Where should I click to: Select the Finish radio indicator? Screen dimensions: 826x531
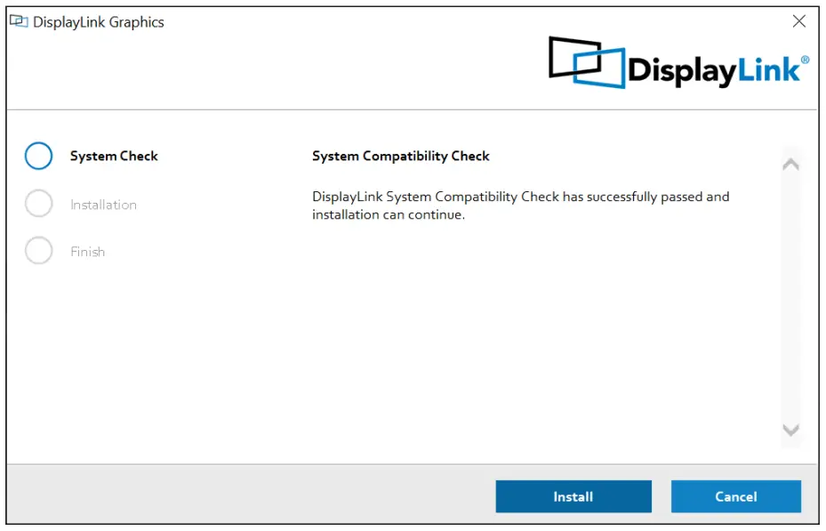click(x=39, y=251)
